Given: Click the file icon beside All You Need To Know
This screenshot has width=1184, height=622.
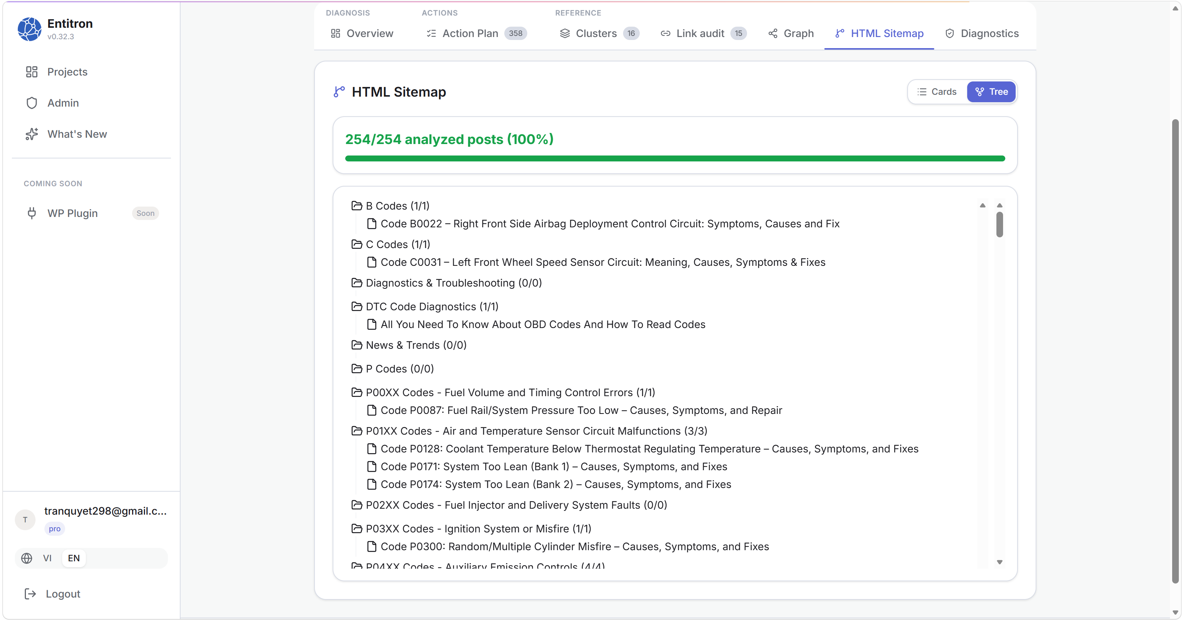Looking at the screenshot, I should (372, 324).
